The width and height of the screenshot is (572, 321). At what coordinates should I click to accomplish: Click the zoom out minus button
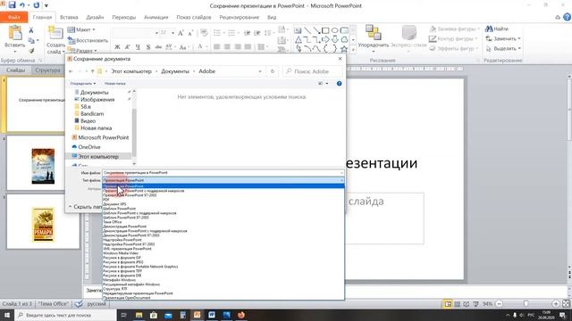click(500, 303)
